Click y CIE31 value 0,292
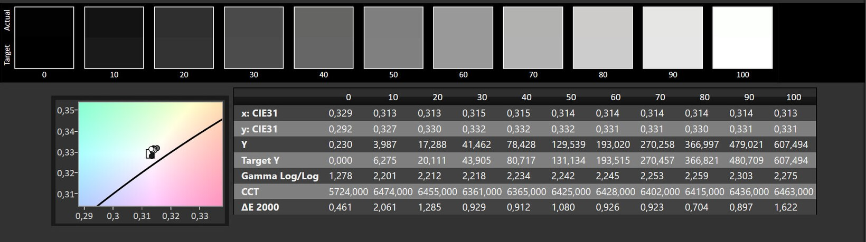Viewport: 866px width, 242px height. [340, 129]
